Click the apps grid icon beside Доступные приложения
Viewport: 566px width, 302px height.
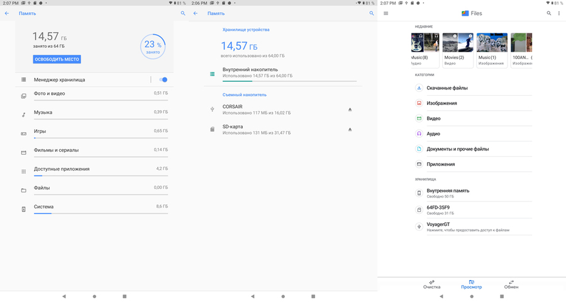tap(23, 172)
